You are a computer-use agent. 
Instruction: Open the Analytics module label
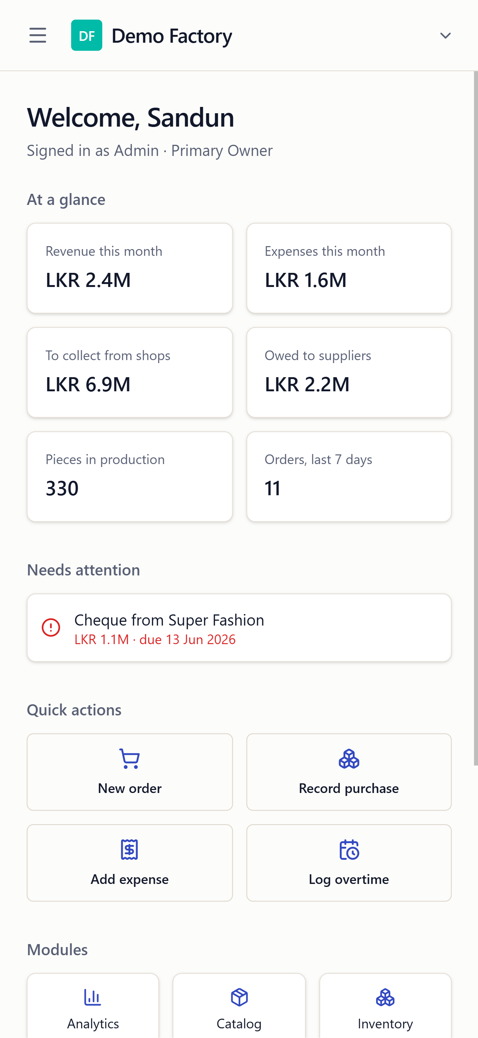coord(93,1024)
